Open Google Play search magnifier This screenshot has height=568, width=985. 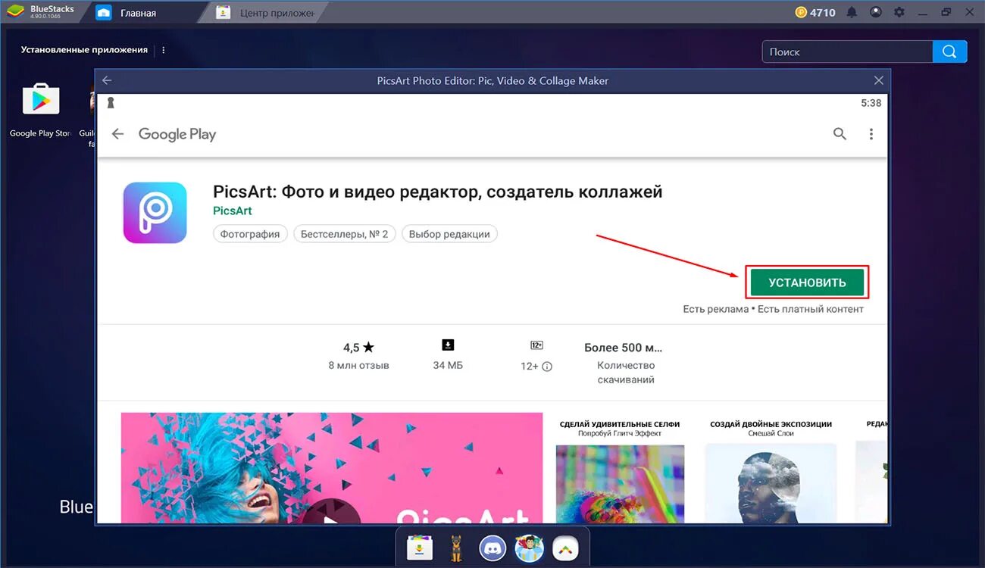[x=840, y=134]
